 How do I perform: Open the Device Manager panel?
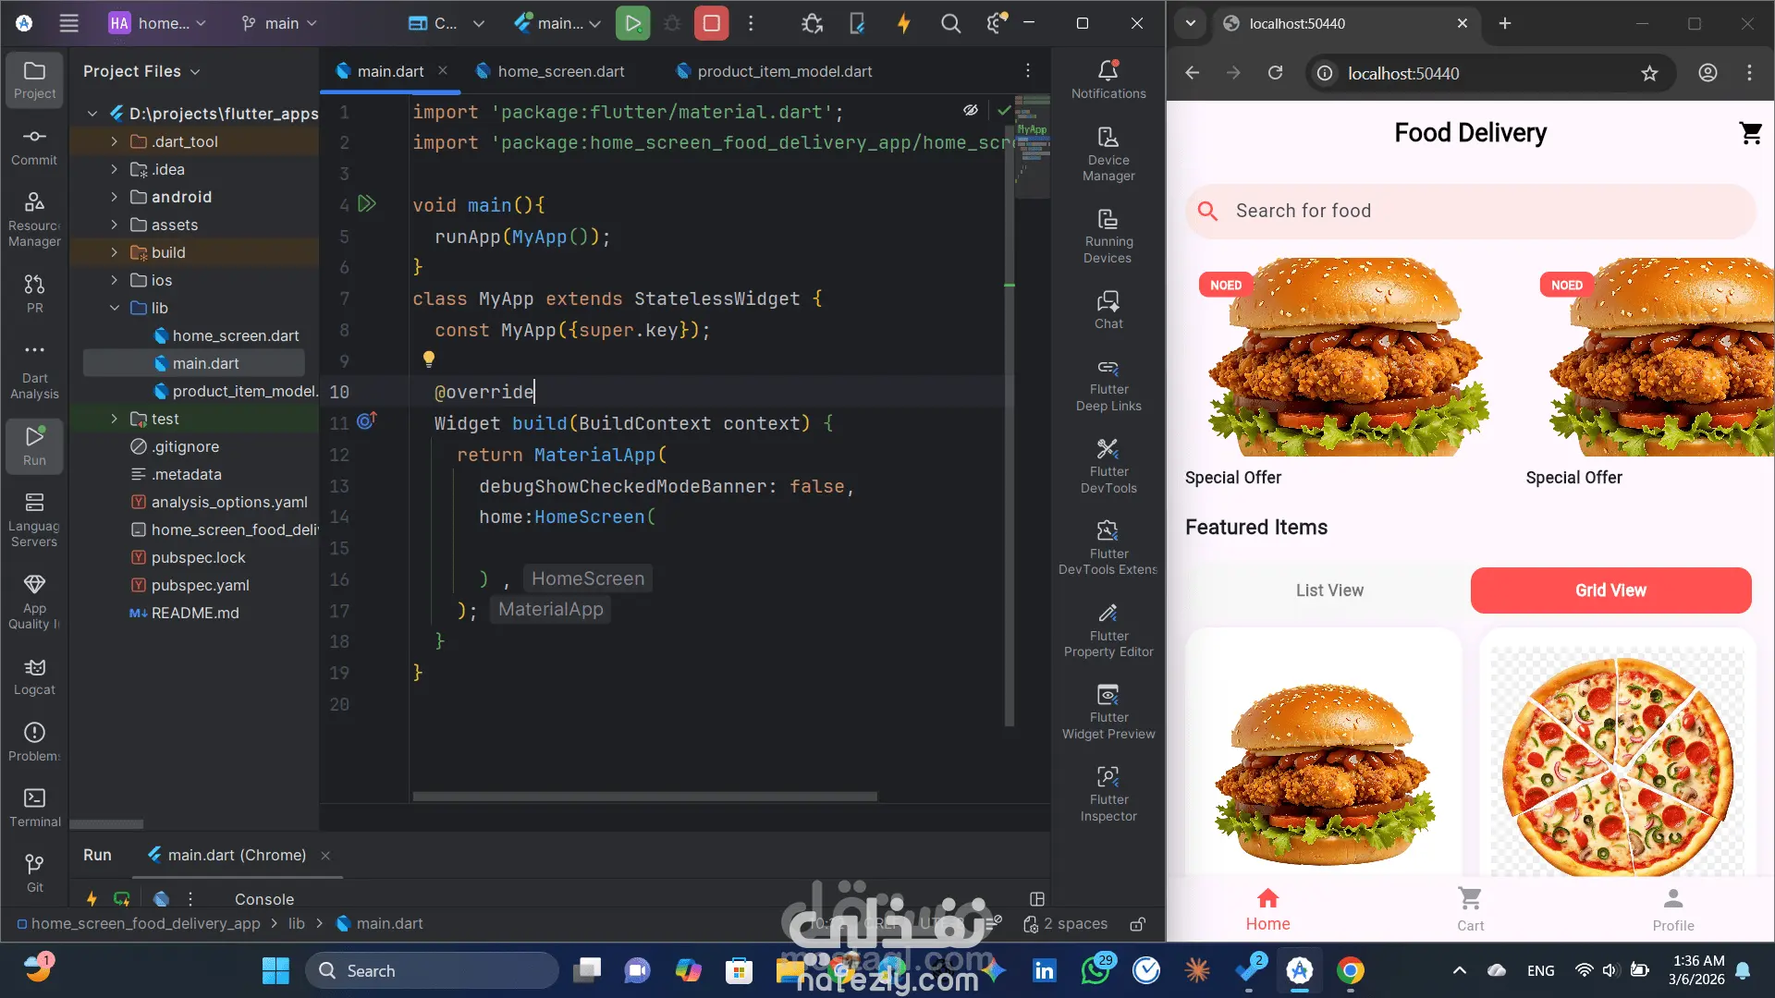[1108, 152]
